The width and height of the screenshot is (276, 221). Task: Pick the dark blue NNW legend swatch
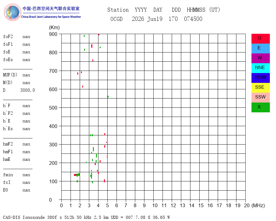[260, 78]
